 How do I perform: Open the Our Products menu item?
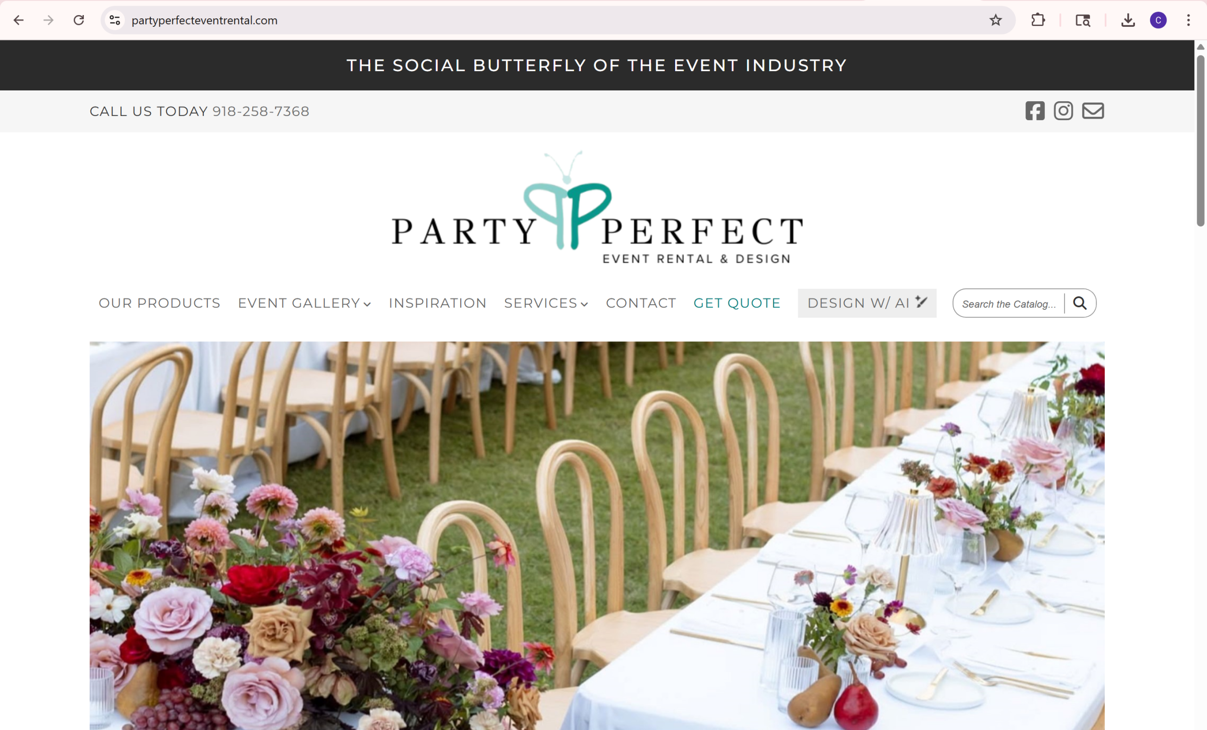coord(159,303)
